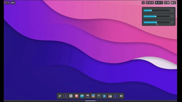The image size is (182, 102).
Task: Open the blue document app in dock
Action: (x=104, y=96)
